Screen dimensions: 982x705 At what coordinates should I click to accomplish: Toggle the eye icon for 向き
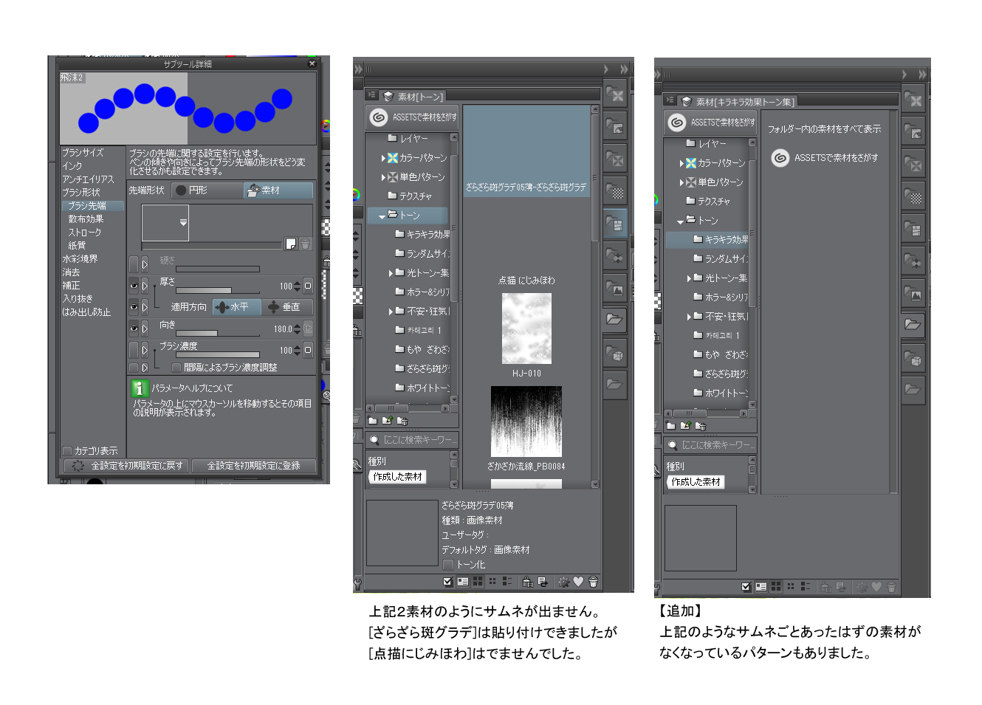tap(134, 329)
